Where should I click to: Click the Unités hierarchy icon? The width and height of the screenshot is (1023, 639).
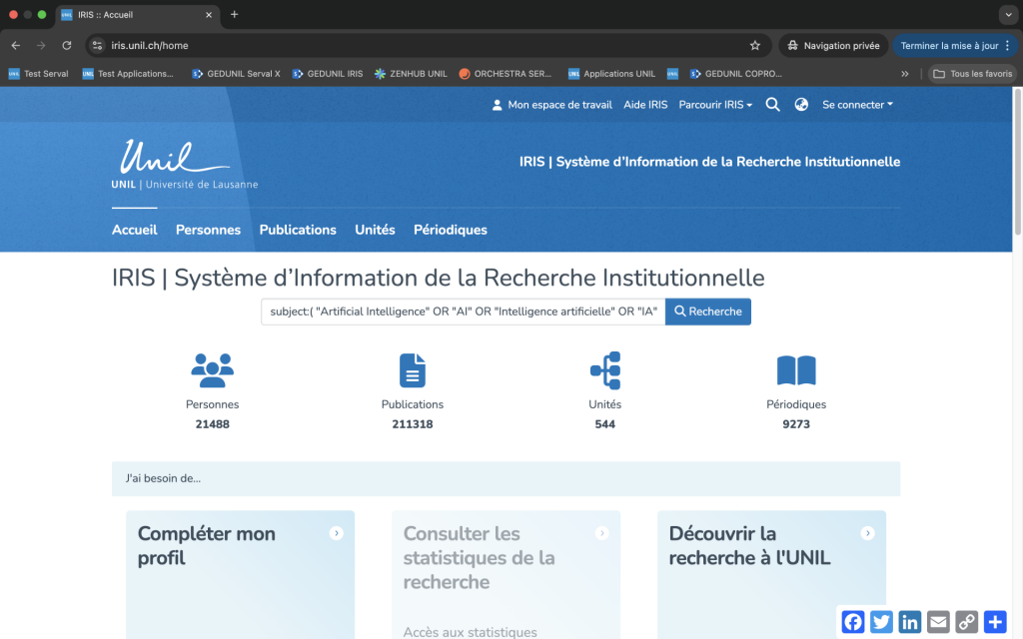pos(605,370)
